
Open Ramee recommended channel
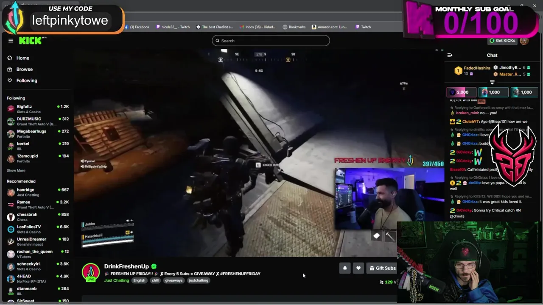[x=38, y=205]
